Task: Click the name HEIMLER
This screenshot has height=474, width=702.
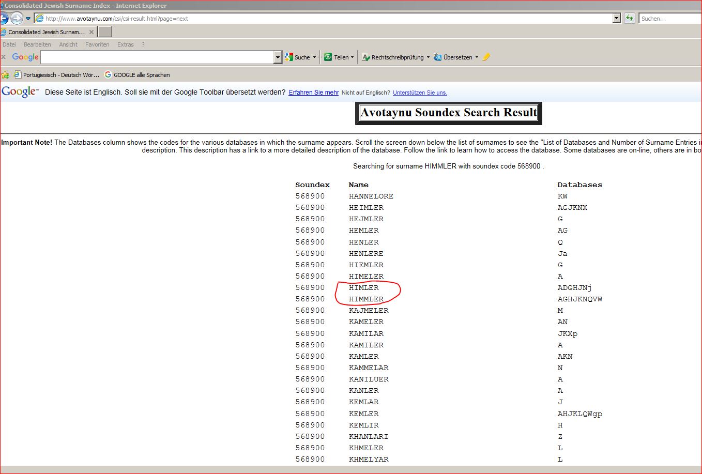Action: click(366, 208)
